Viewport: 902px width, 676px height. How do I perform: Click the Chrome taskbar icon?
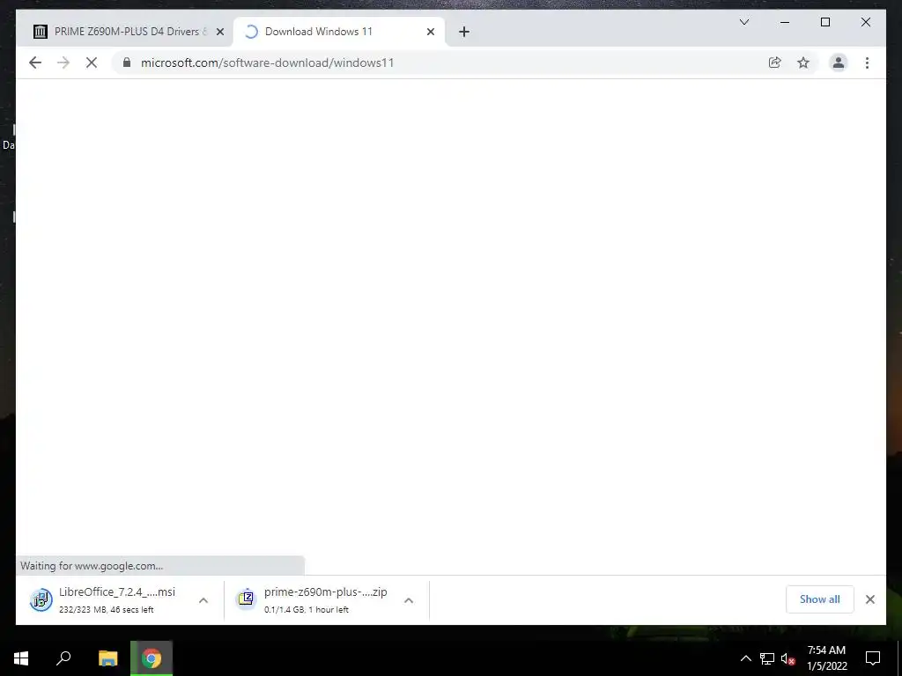coord(152,658)
